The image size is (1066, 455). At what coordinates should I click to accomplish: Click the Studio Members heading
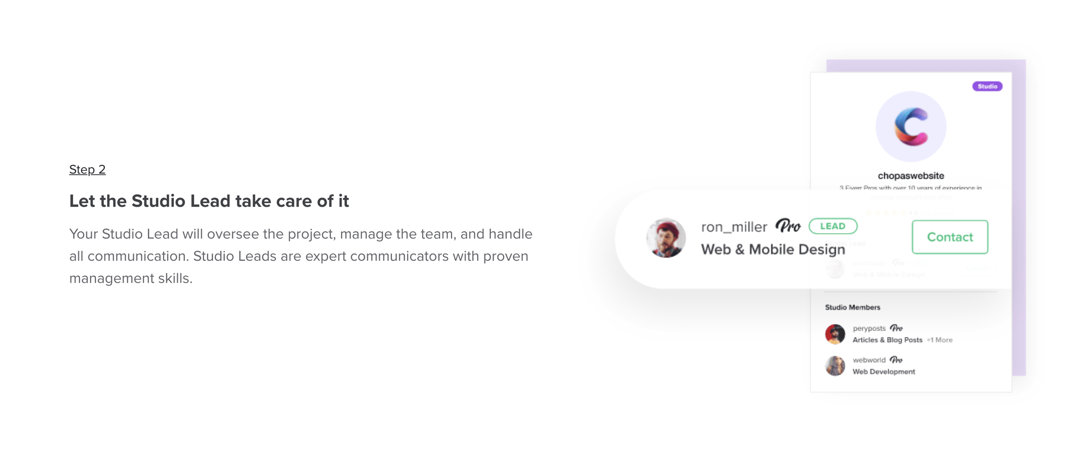pos(852,307)
